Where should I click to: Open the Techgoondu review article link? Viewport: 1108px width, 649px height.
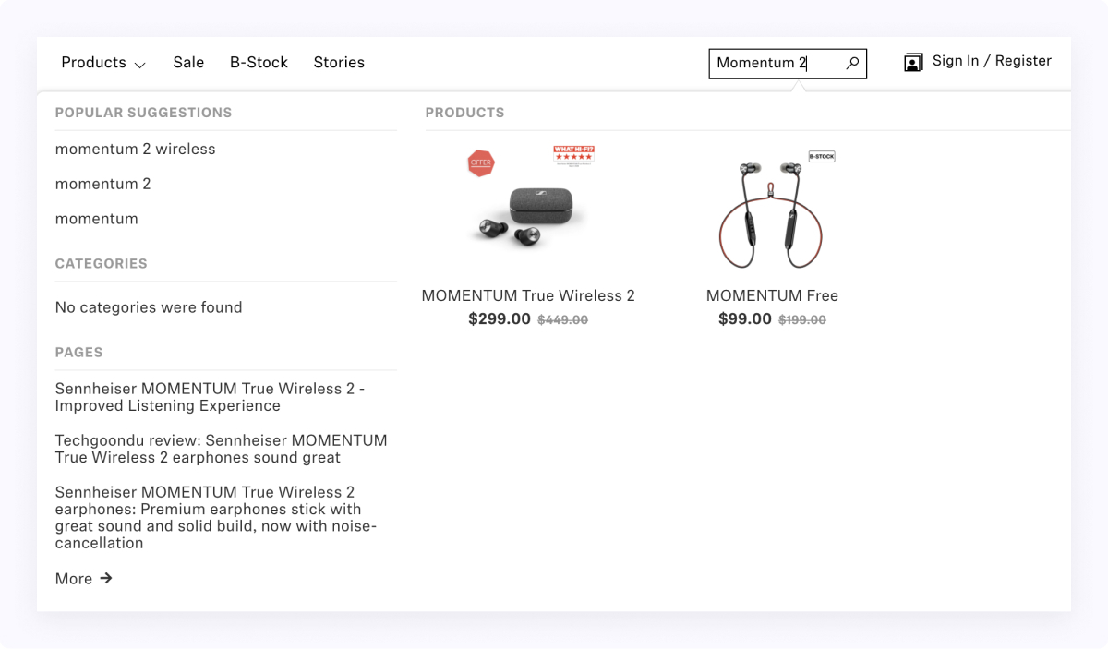221,449
